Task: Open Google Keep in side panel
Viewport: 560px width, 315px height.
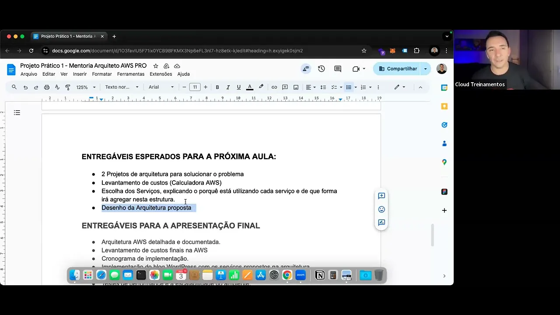Action: 444,106
